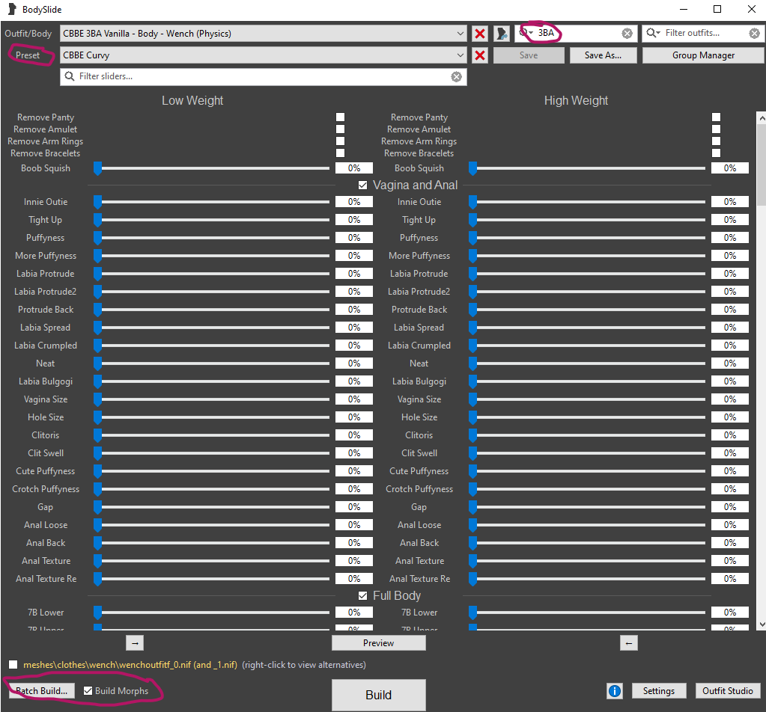This screenshot has width=766, height=712.
Task: Click the Preview button
Action: point(379,643)
